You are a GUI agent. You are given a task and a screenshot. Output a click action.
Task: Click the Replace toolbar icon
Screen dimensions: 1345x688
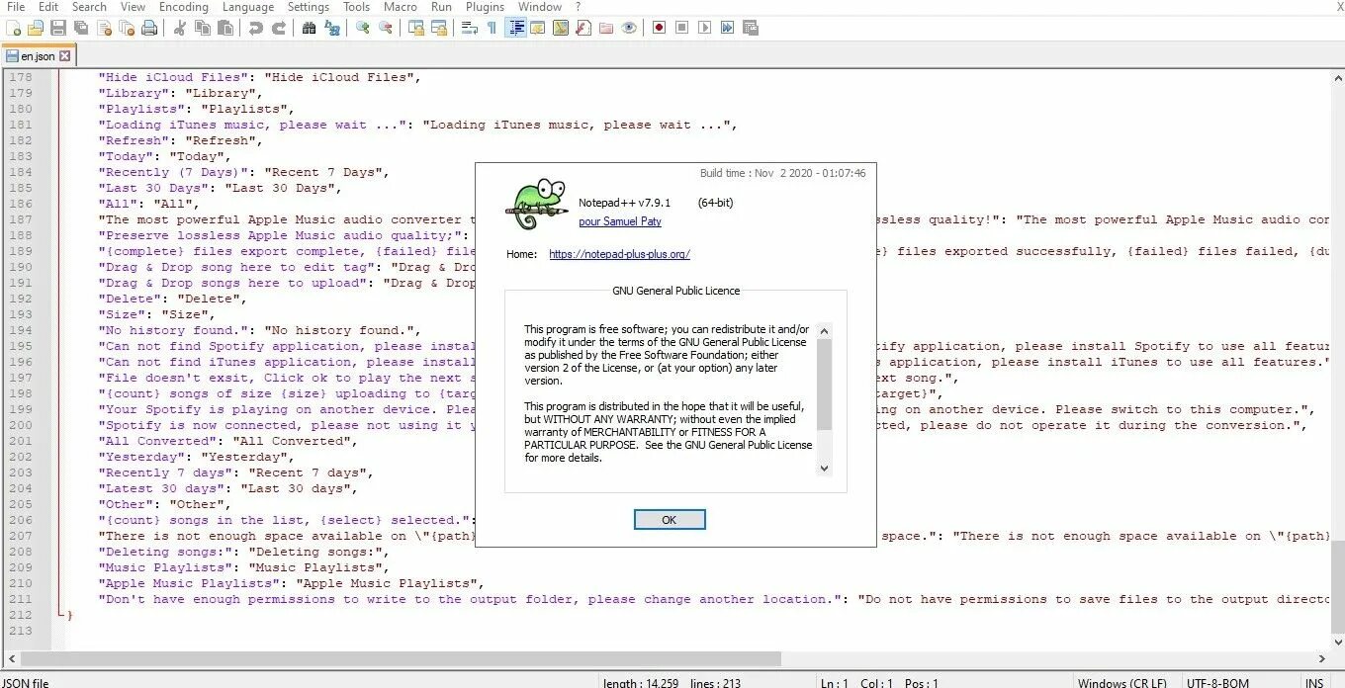point(332,28)
